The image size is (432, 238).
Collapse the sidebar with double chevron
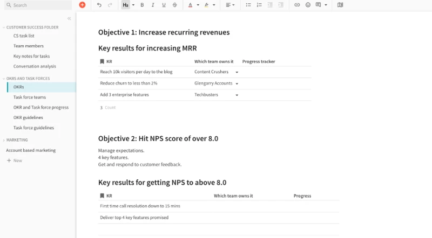(x=69, y=18)
